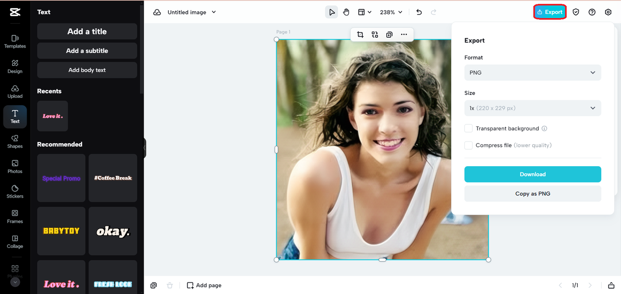Click the Add a subtitle button

[x=87, y=51]
